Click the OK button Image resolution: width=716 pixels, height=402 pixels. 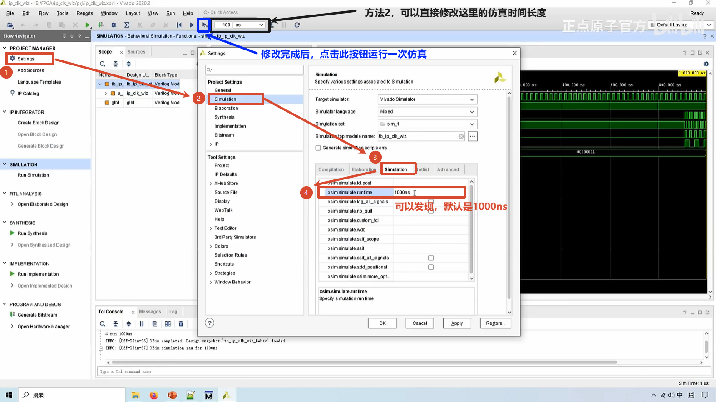(x=382, y=323)
